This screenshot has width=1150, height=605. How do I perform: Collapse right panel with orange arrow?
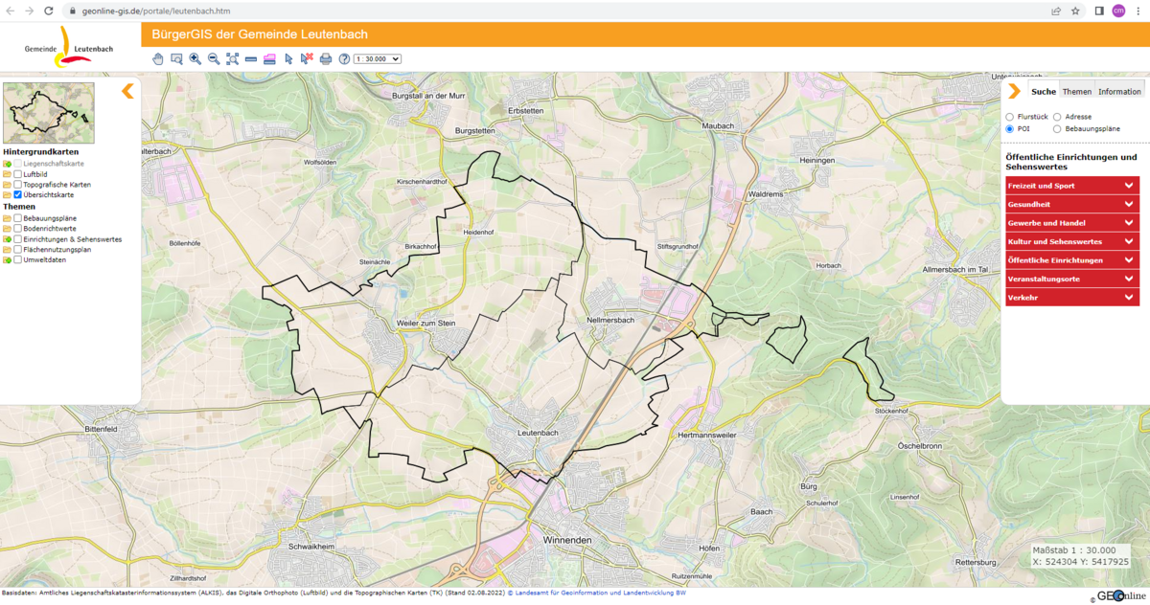point(1014,91)
